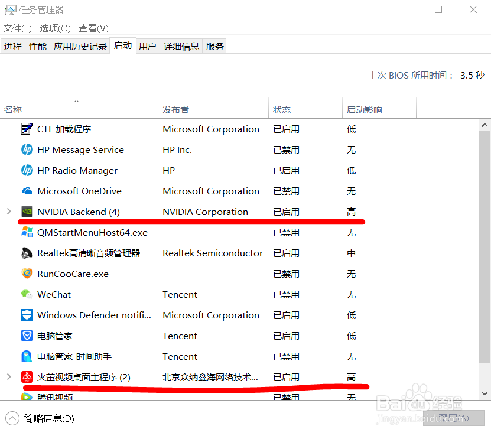
Task: Select the HP Message Service row name
Action: [80, 149]
